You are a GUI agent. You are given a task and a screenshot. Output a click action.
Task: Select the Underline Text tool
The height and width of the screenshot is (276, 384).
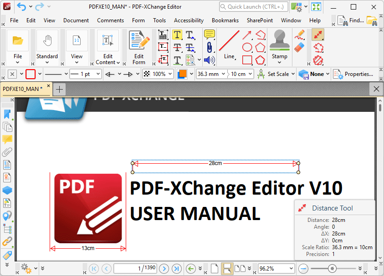[x=177, y=60]
